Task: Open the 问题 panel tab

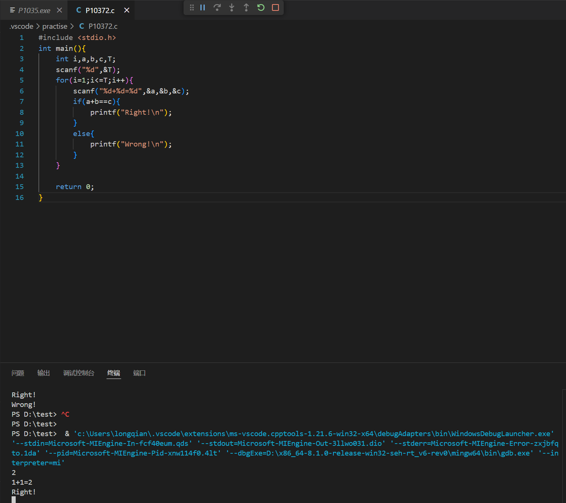Action: click(18, 373)
